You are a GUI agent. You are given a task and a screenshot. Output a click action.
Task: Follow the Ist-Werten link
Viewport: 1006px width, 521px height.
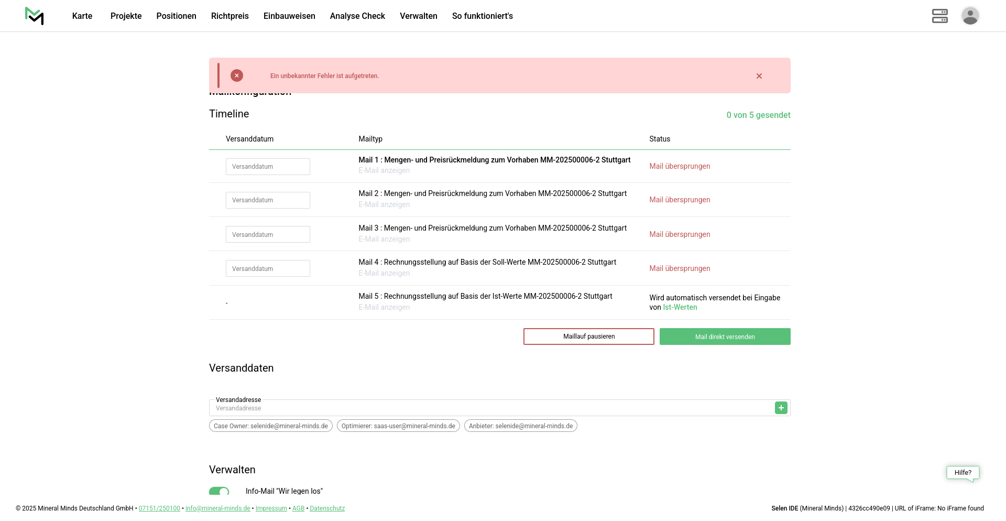(x=680, y=307)
